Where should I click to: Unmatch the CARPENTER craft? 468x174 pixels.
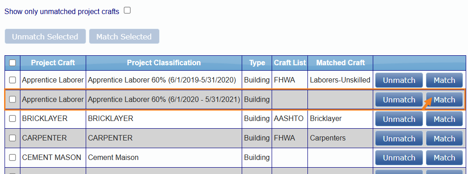click(x=399, y=139)
